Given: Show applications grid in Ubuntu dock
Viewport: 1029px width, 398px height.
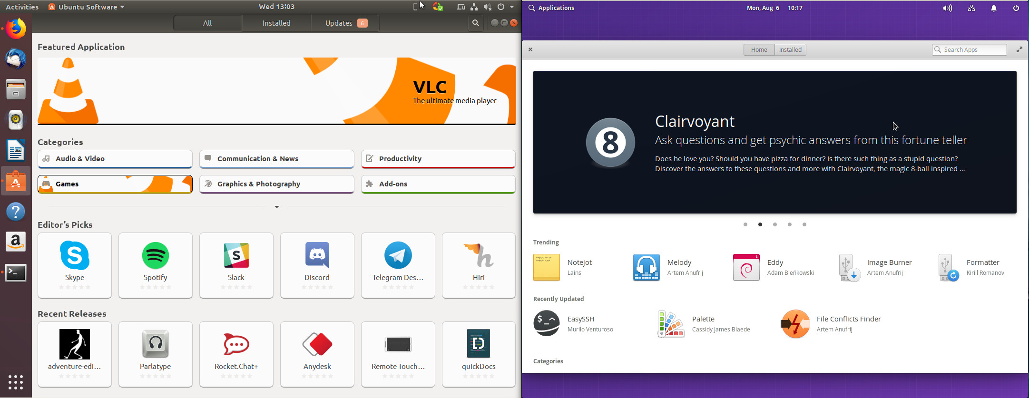Looking at the screenshot, I should point(16,382).
